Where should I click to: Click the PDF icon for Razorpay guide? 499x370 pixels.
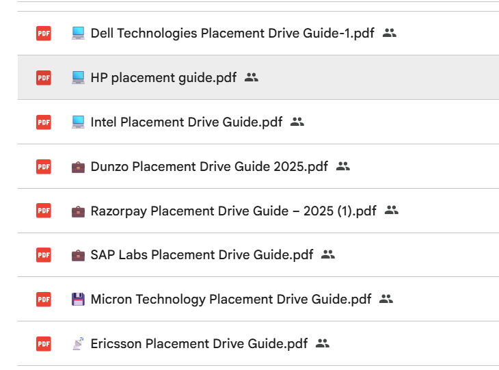(44, 211)
